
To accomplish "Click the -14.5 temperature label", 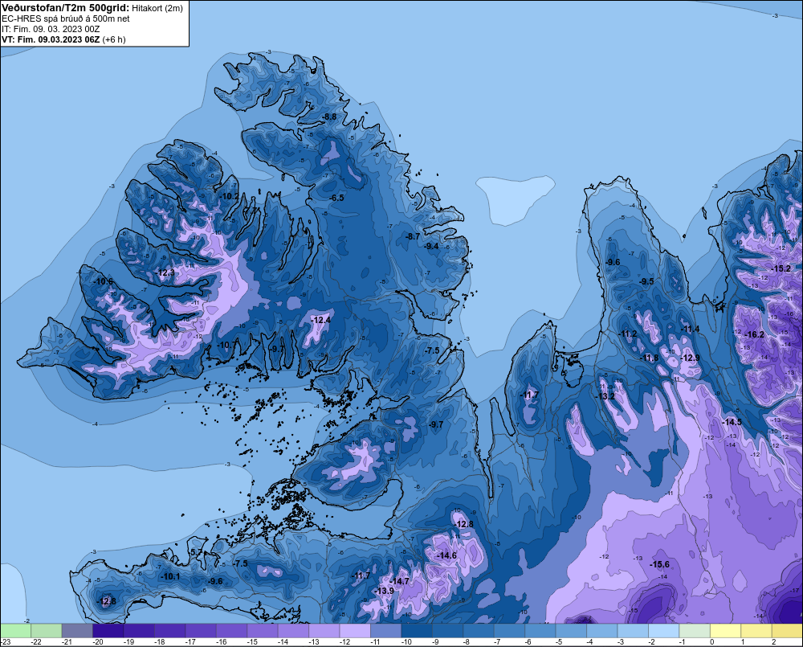I will click(x=732, y=422).
